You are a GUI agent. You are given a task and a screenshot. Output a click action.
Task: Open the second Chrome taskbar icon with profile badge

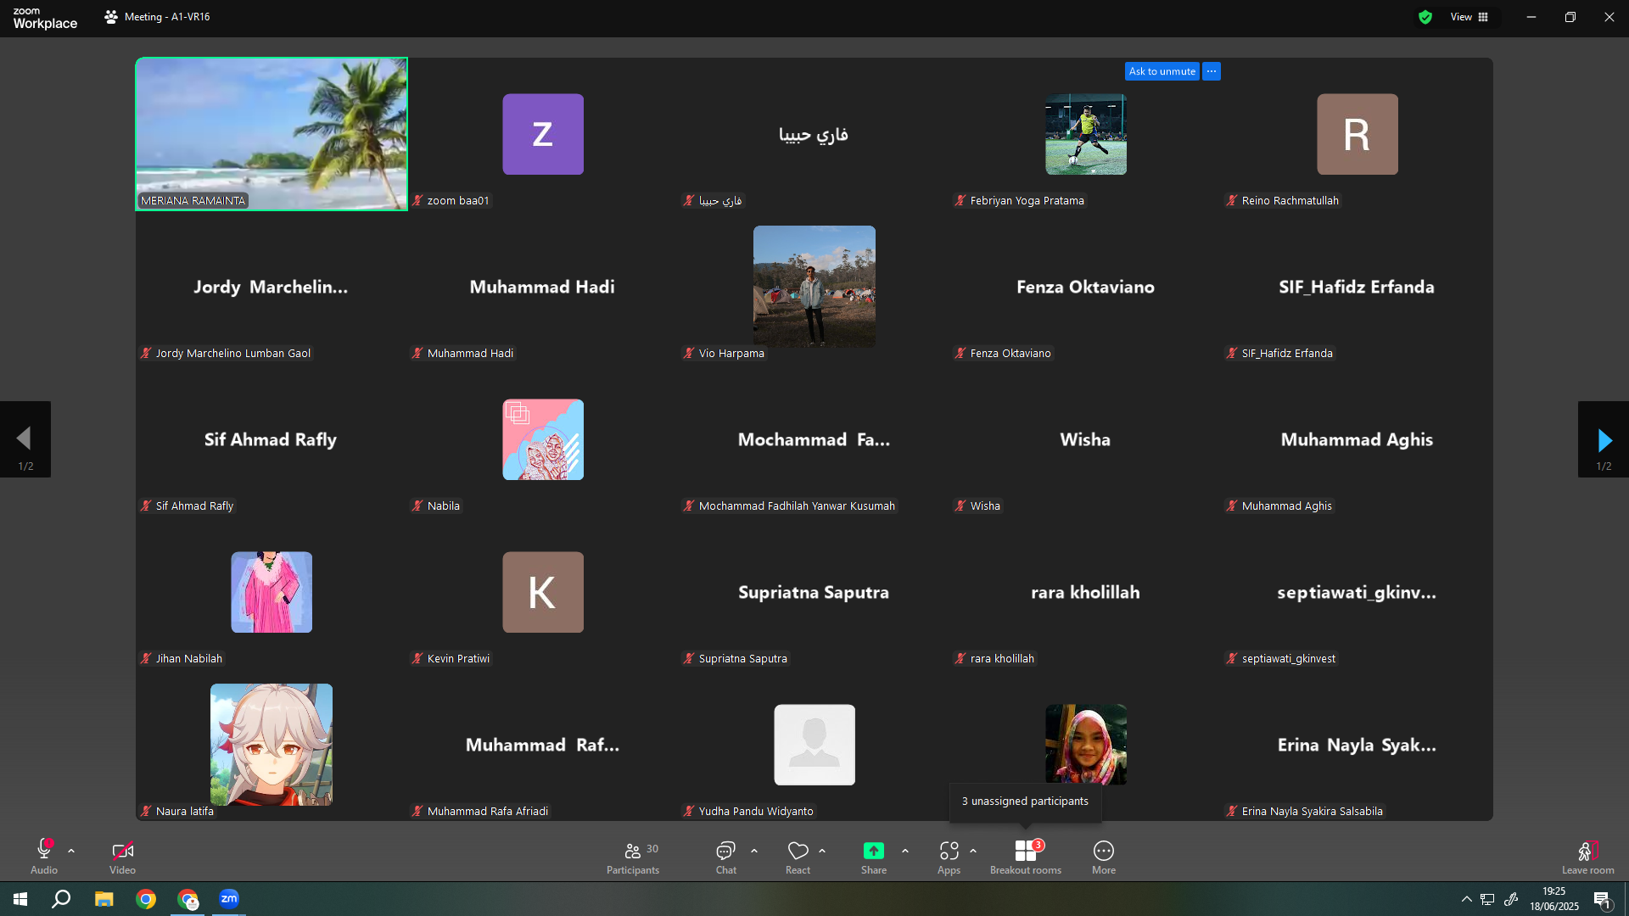click(188, 899)
